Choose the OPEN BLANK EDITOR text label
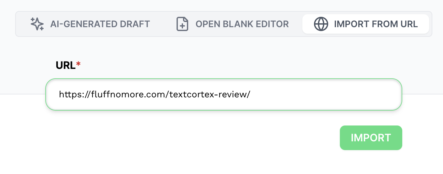 point(242,24)
